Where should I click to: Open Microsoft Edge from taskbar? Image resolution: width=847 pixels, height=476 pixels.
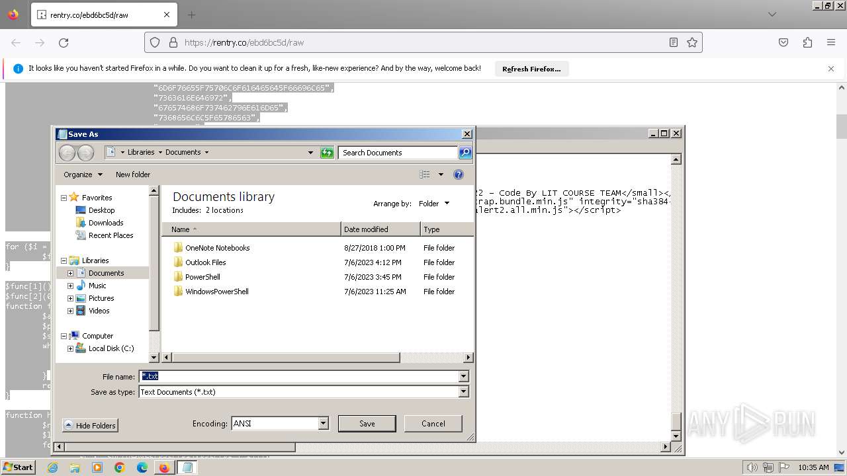(142, 467)
